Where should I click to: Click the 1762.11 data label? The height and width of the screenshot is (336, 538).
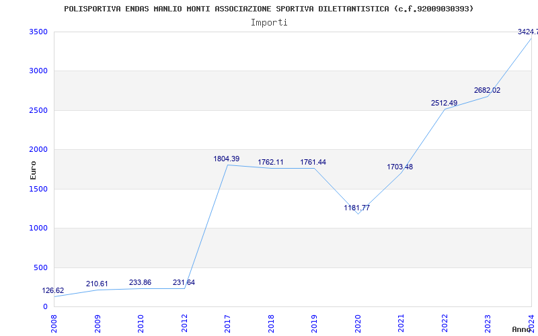pos(271,162)
